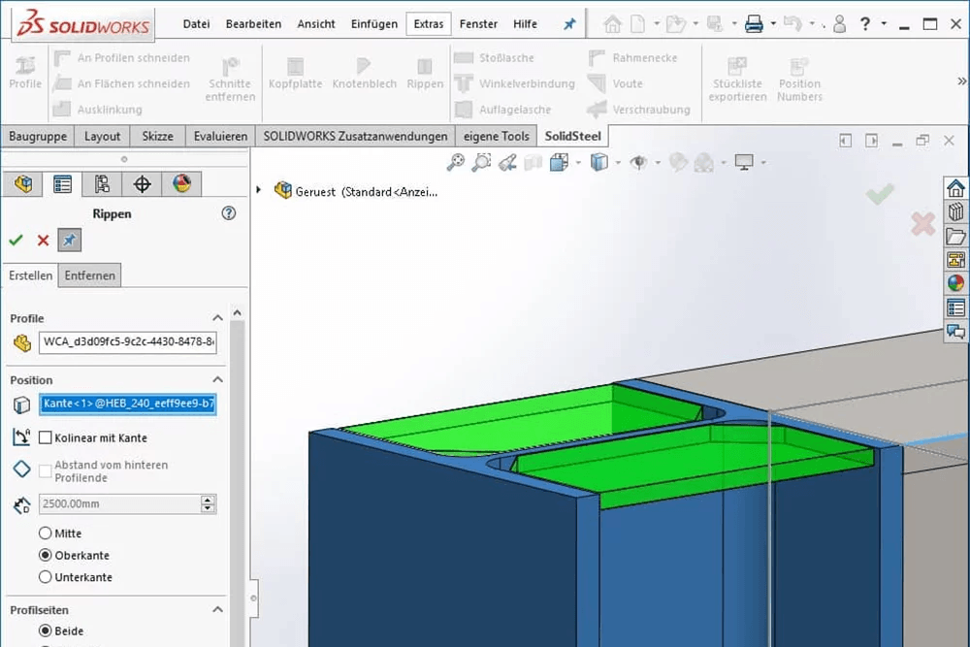
Task: Switch to the Entfernen tab
Action: 89,275
